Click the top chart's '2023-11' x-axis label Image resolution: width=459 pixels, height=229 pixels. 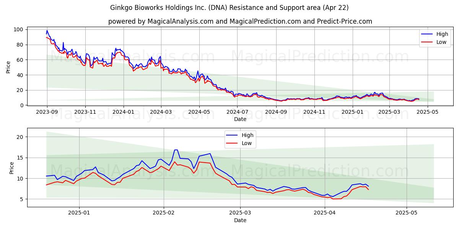click(x=85, y=112)
